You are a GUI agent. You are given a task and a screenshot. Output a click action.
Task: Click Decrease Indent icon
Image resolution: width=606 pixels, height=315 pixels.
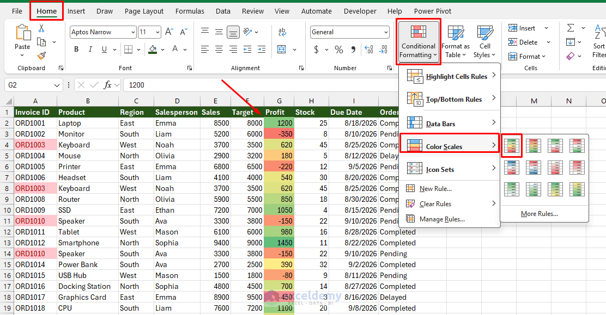click(x=247, y=49)
